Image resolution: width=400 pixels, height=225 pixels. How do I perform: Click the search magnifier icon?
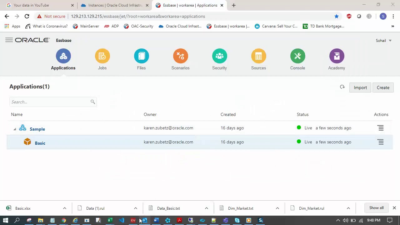93,102
